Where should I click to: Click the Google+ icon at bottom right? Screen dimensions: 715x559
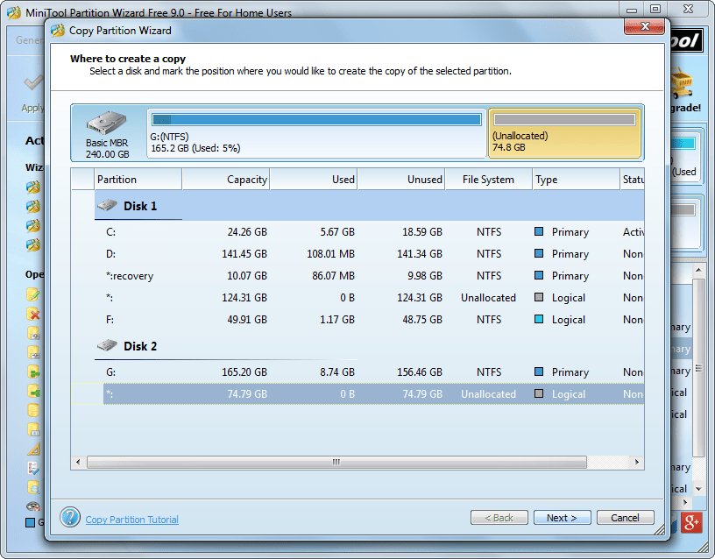coord(691,523)
